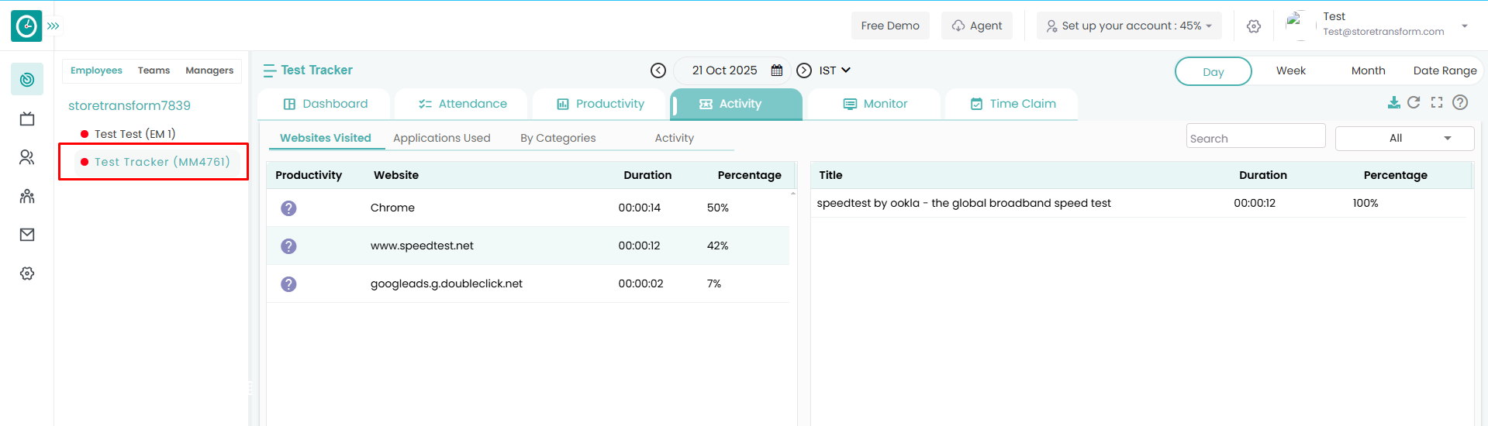Open the All filter dropdown
Image resolution: width=1488 pixels, height=426 pixels.
point(1404,138)
